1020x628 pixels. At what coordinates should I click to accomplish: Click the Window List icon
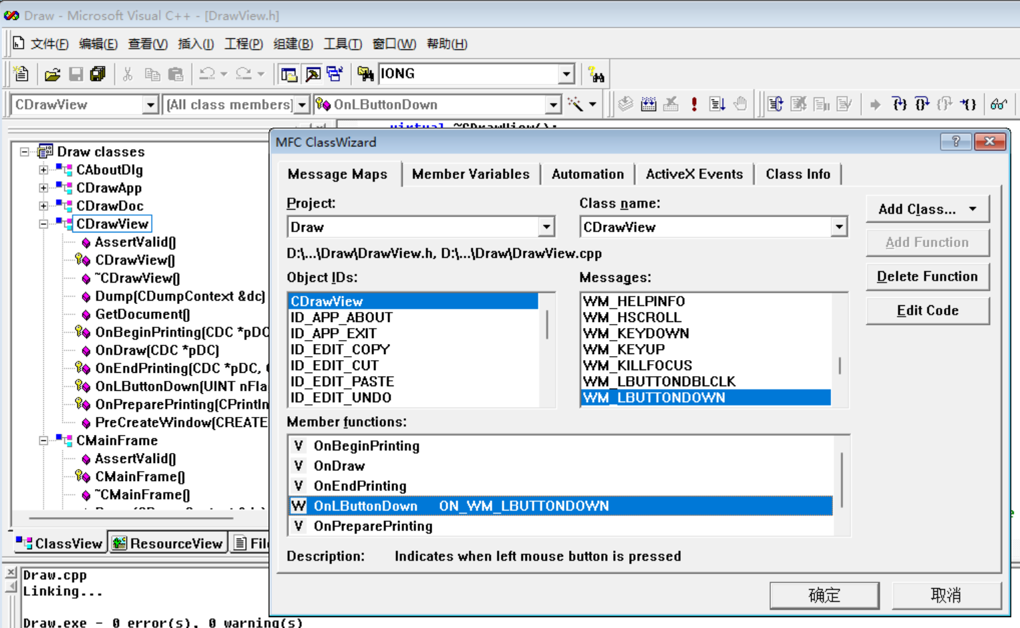[335, 74]
